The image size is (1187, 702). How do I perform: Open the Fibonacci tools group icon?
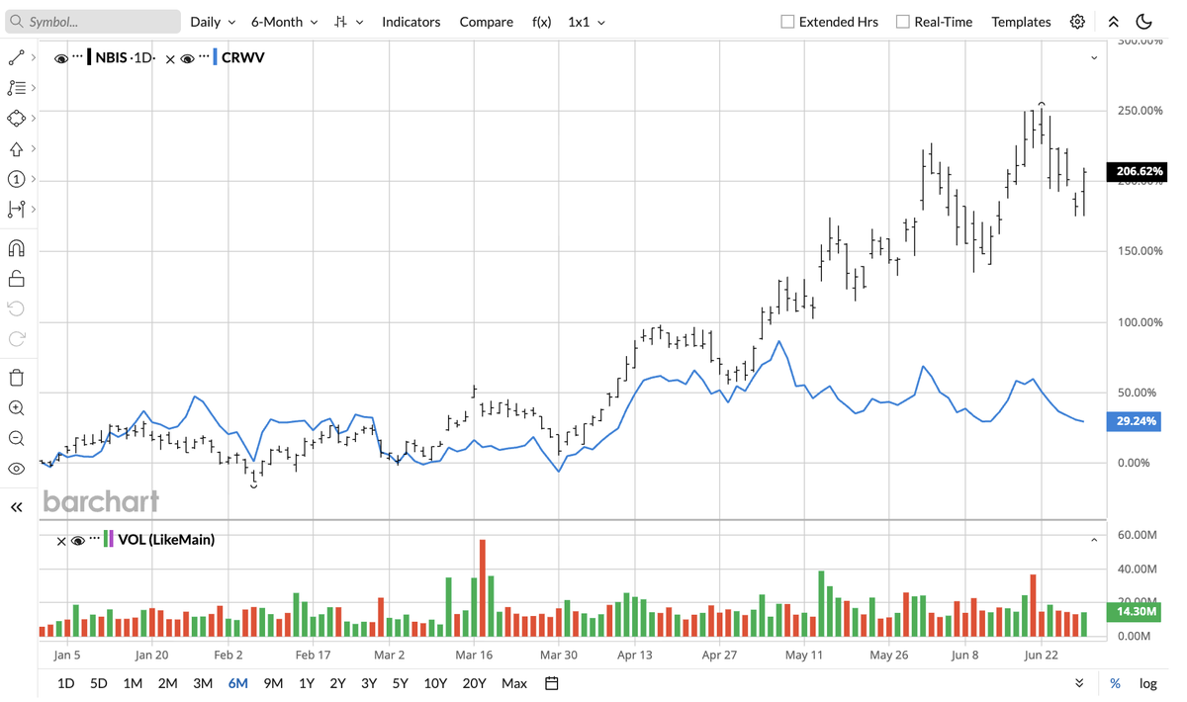[x=16, y=88]
